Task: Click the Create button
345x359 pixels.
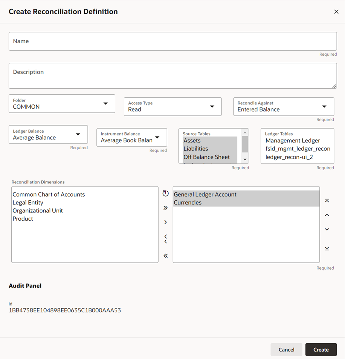Action: (x=321, y=349)
